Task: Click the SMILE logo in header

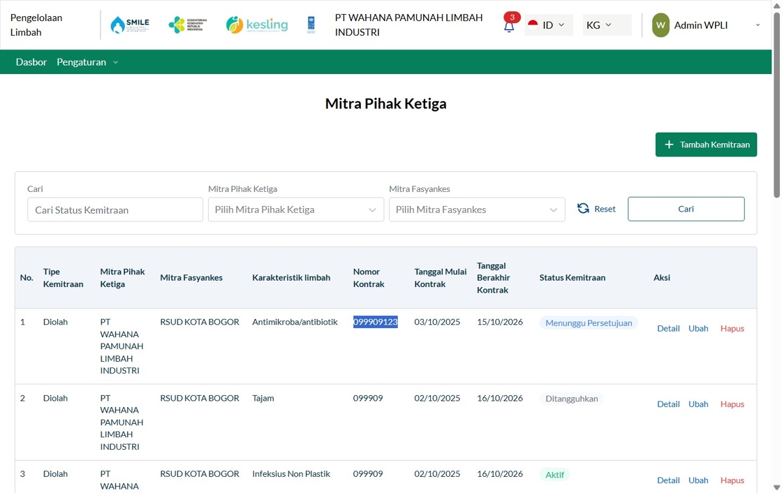Action: (x=130, y=24)
